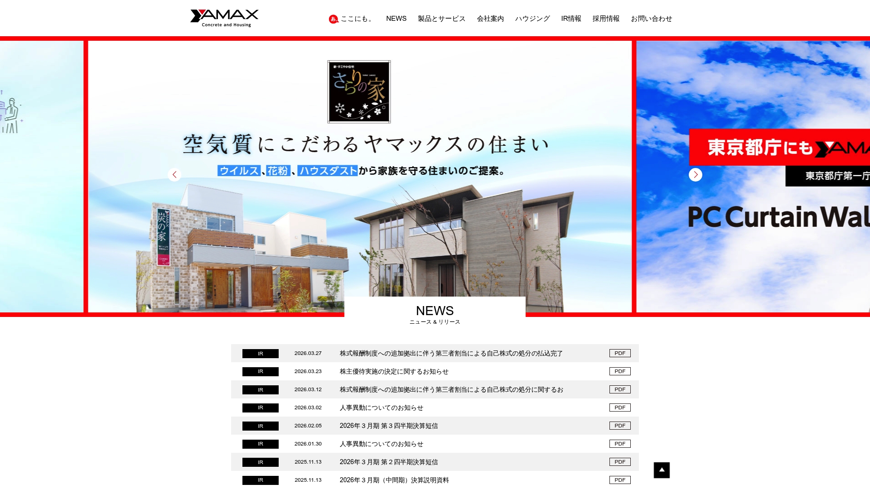870x489 pixels.
Task: Click IR tag on 2026.03.27 row
Action: pos(261,354)
